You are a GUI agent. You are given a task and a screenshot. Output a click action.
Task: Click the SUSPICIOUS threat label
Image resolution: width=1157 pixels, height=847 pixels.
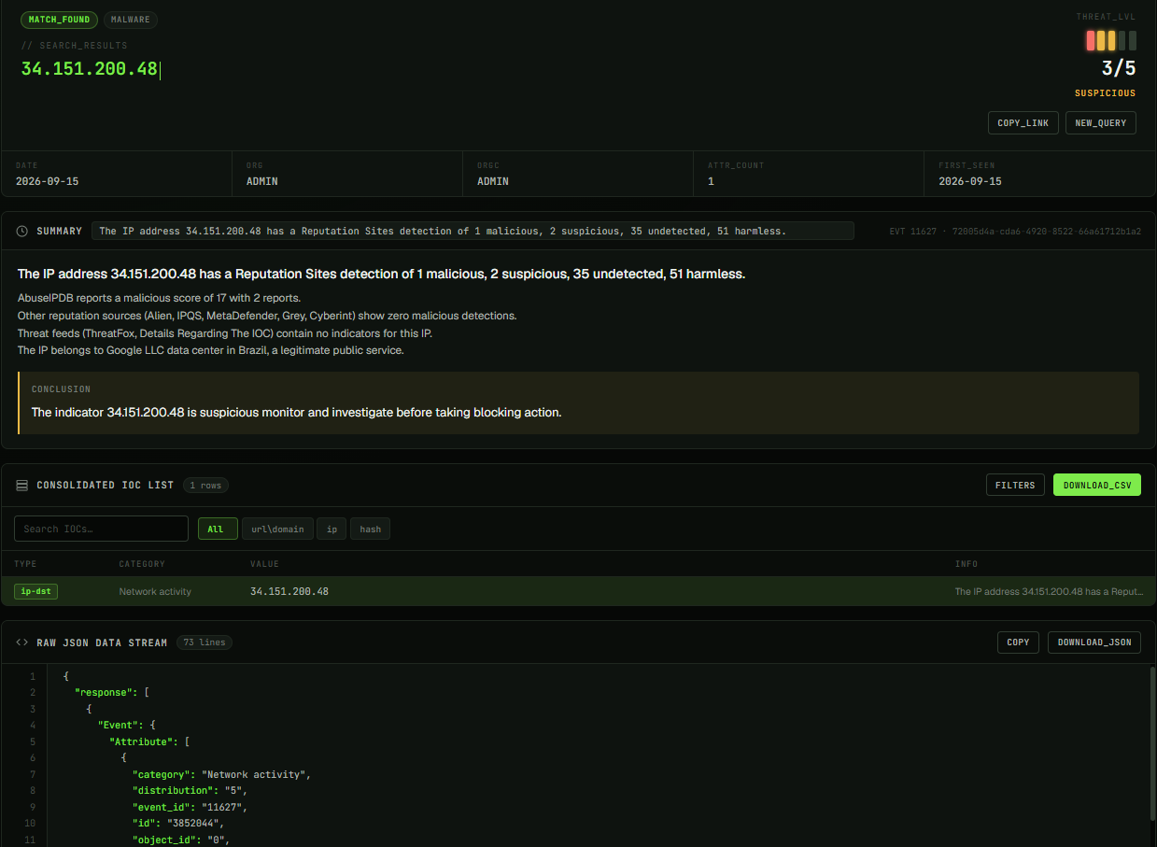[x=1106, y=93]
